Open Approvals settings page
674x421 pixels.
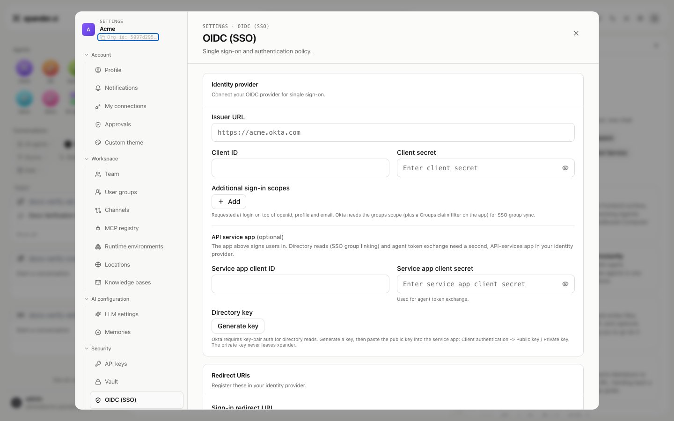click(x=137, y=124)
